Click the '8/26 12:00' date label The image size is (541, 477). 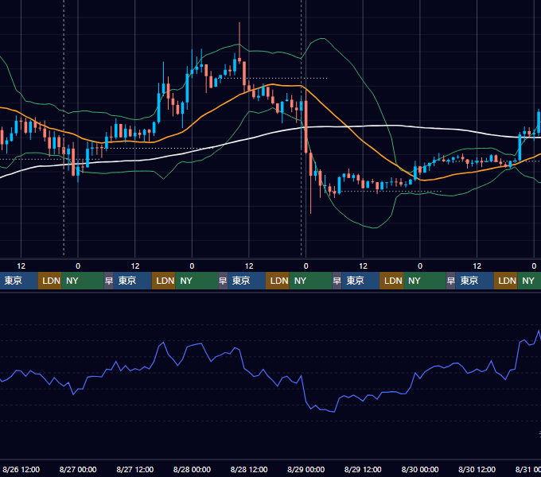pos(21,469)
